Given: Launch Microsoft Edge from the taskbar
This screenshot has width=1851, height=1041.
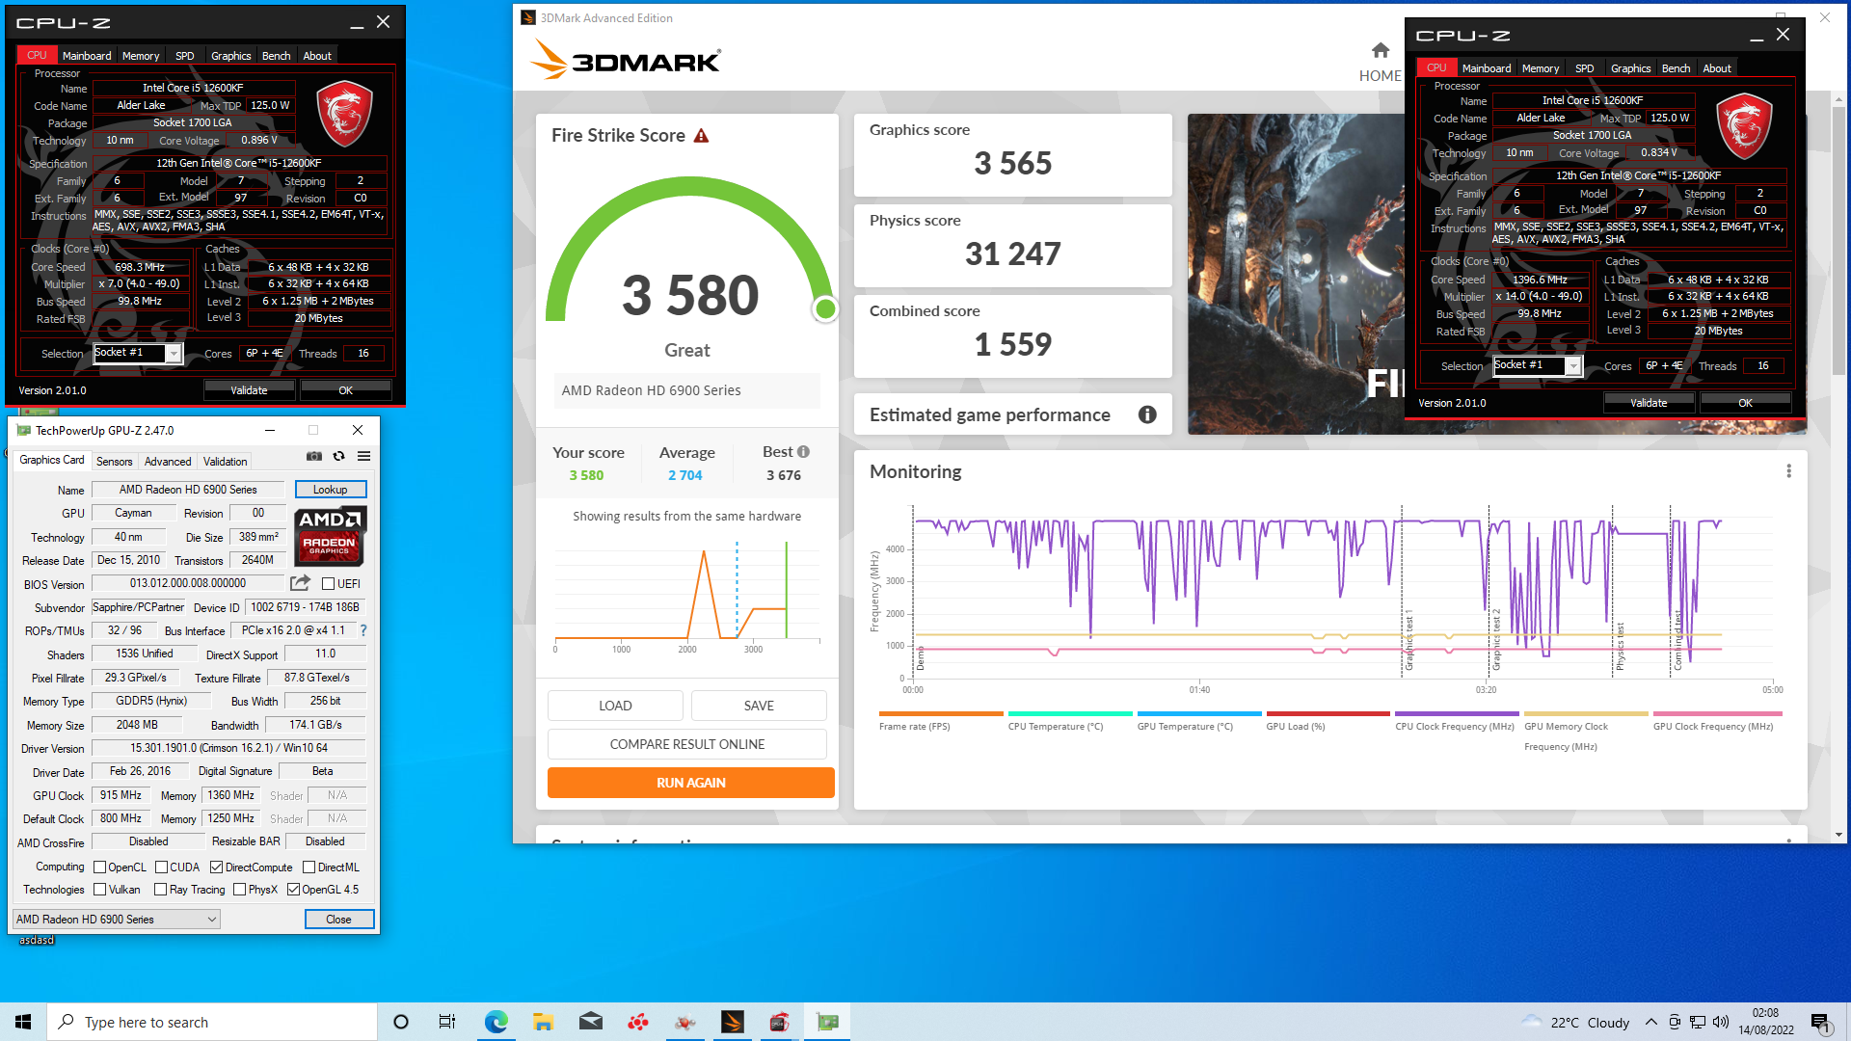Looking at the screenshot, I should pos(496,1022).
